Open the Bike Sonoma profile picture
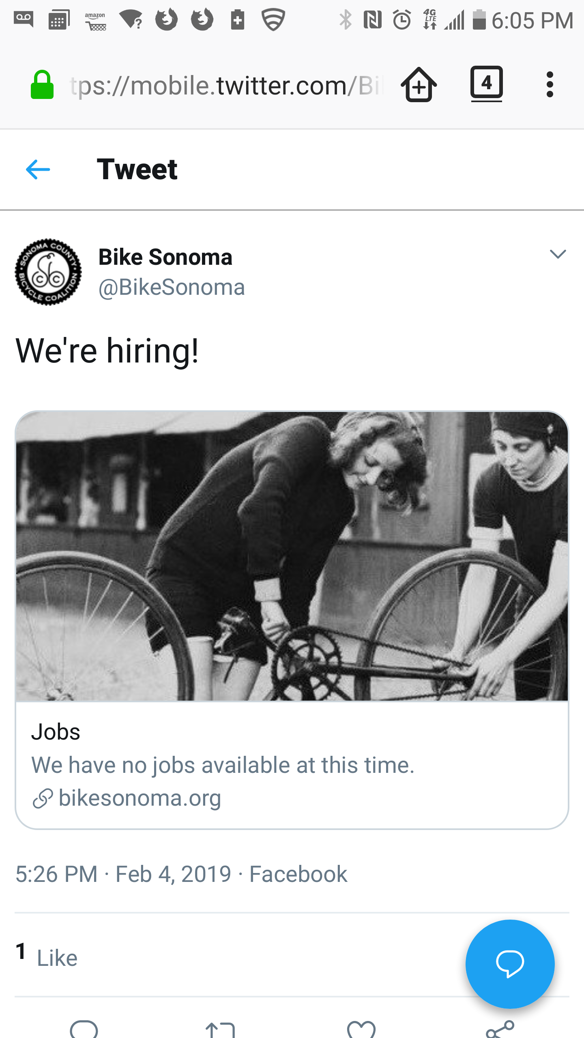584x1038 pixels. [x=48, y=272]
